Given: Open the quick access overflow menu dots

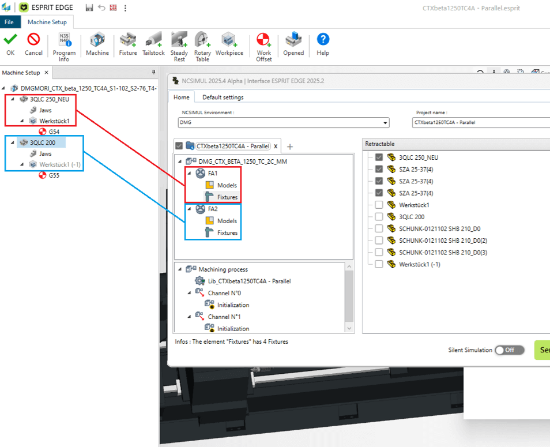Looking at the screenshot, I should tap(125, 7).
